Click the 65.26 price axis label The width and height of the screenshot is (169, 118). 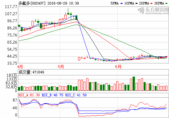point(12,42)
